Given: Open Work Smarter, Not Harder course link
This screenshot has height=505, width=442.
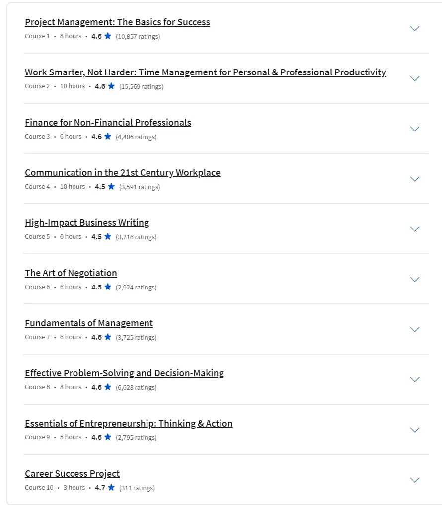Looking at the screenshot, I should point(206,72).
